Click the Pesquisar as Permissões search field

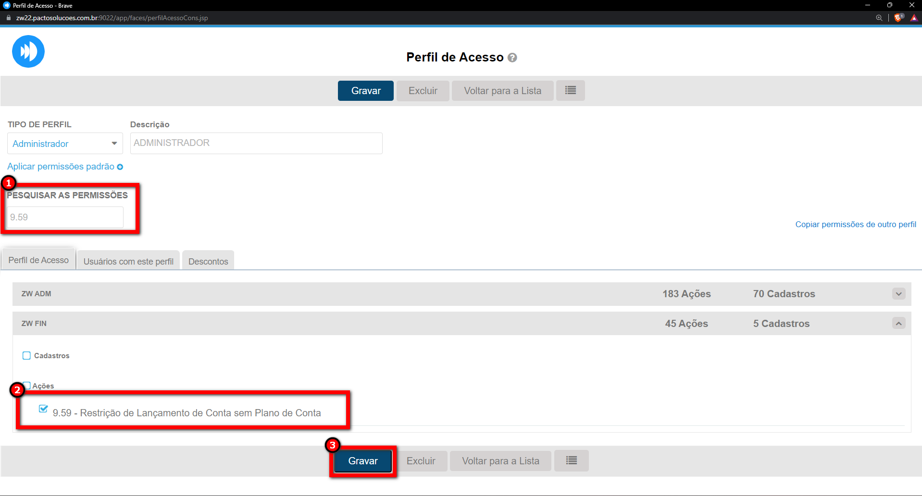click(x=65, y=217)
